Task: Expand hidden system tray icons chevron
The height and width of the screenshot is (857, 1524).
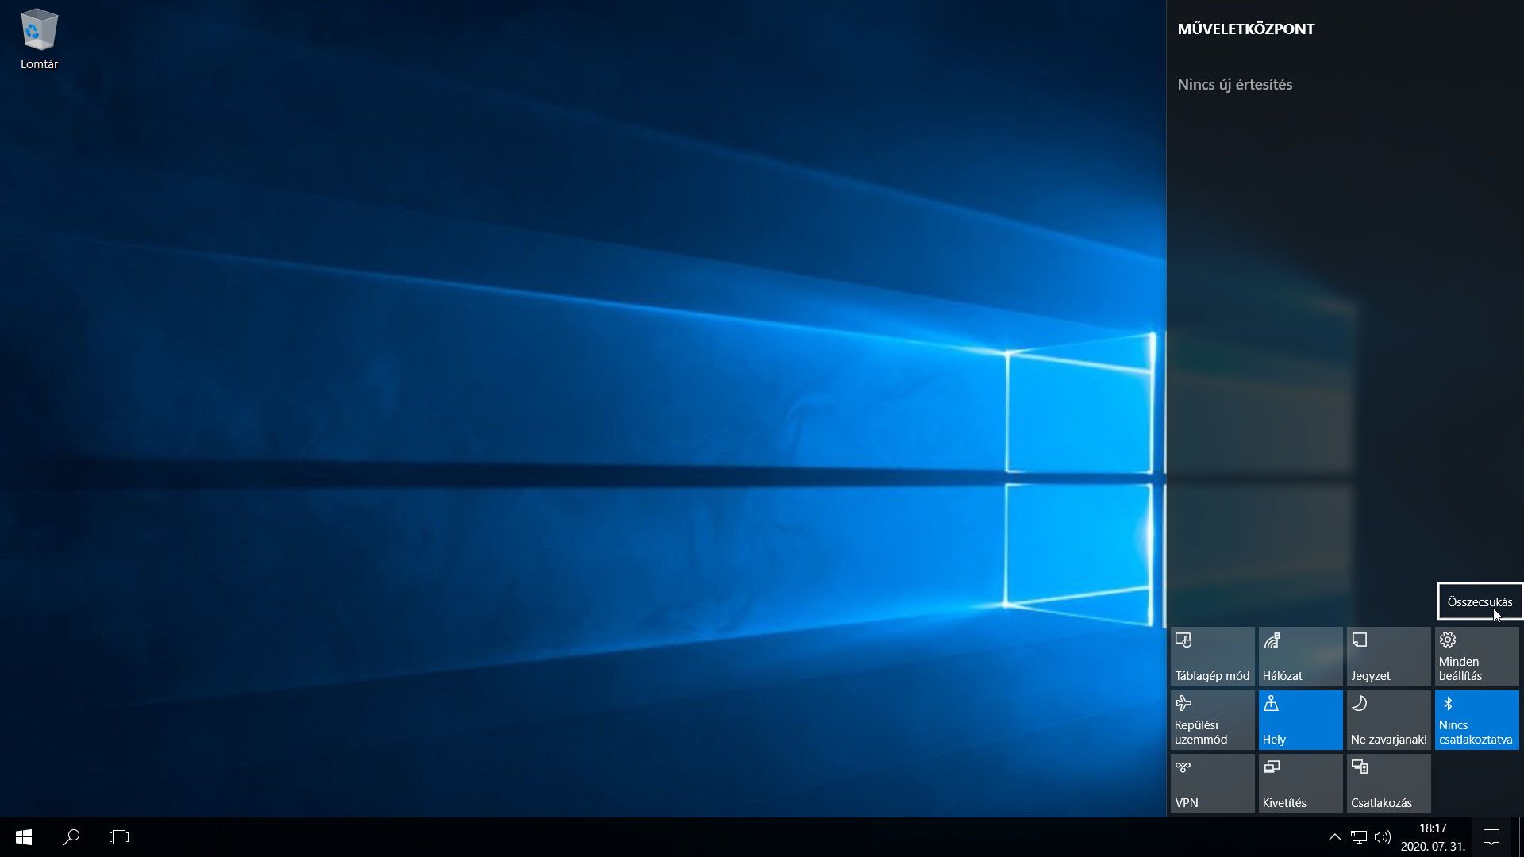Action: pos(1335,837)
